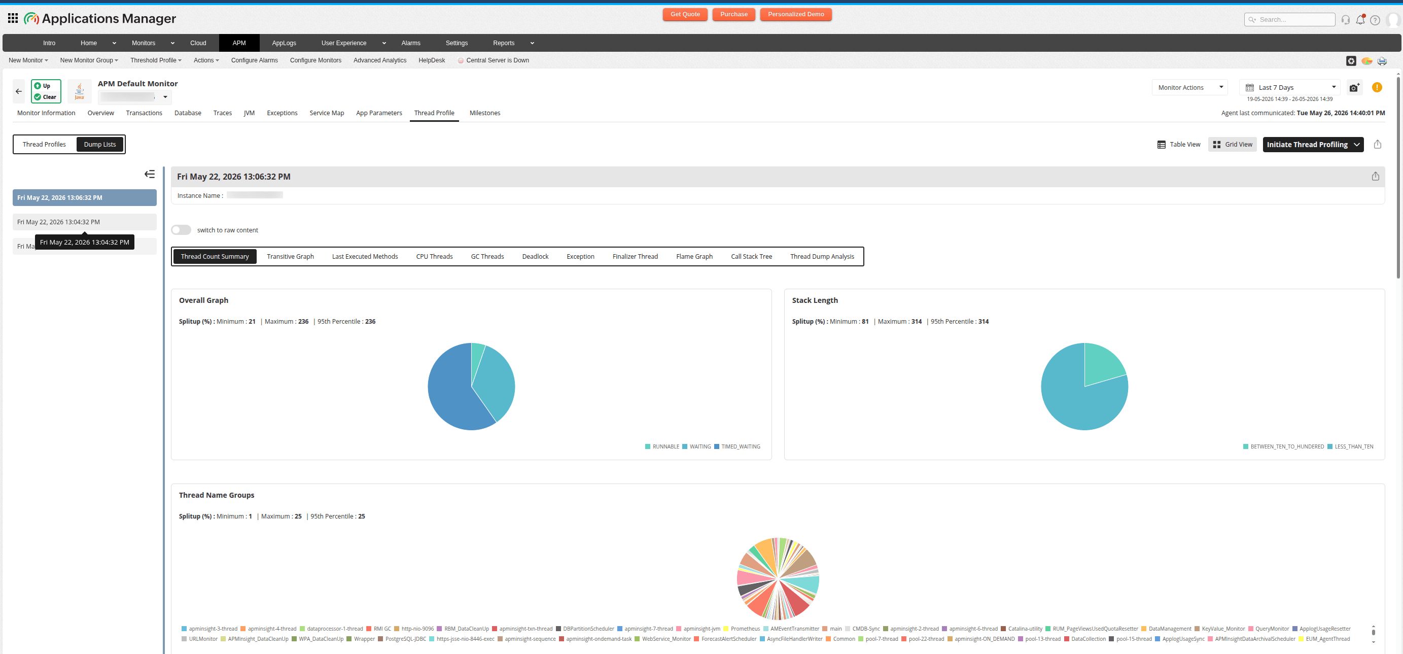Click the Get Quote button
The image size is (1403, 654).
[685, 15]
